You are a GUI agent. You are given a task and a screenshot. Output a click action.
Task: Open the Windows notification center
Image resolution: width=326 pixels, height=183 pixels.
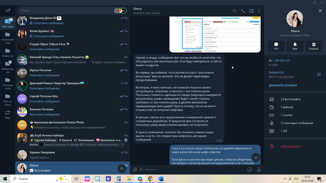click(320, 179)
